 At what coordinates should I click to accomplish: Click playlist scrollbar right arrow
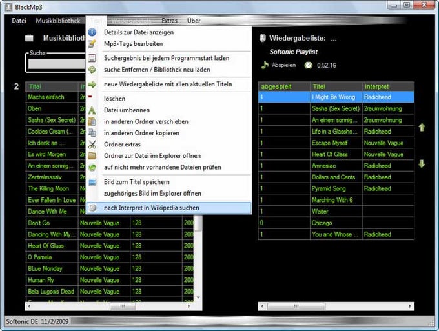coord(410,306)
